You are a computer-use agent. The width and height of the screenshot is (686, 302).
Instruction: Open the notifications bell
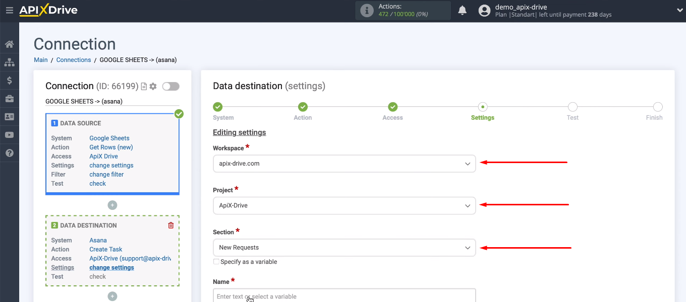(462, 10)
